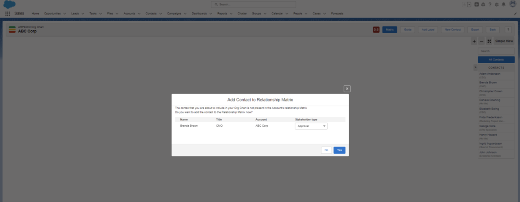The width and height of the screenshot is (520, 202).
Task: Click the fit-to-screen expand icon
Action: click(x=489, y=41)
